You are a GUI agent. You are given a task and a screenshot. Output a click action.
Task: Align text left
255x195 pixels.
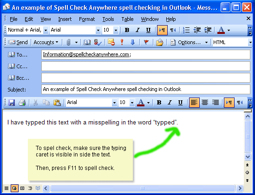194,103
